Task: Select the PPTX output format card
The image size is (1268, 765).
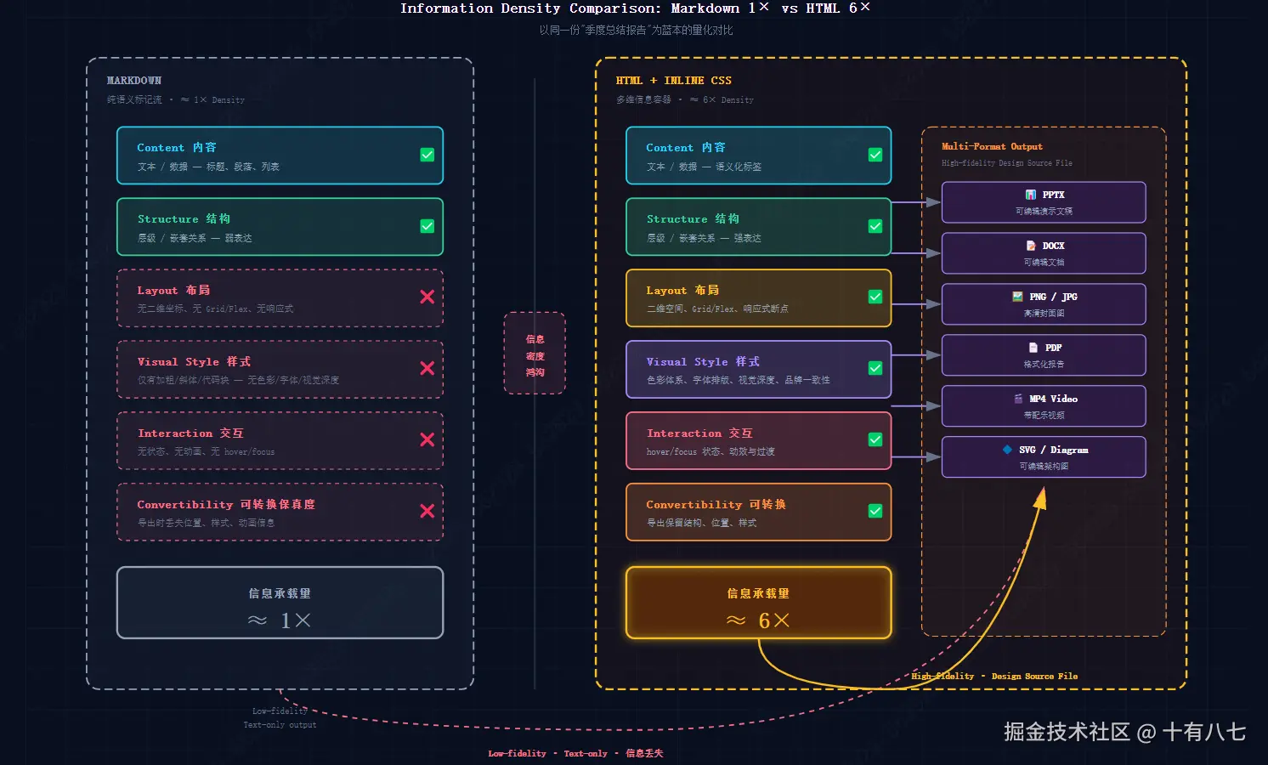Action: point(1044,202)
